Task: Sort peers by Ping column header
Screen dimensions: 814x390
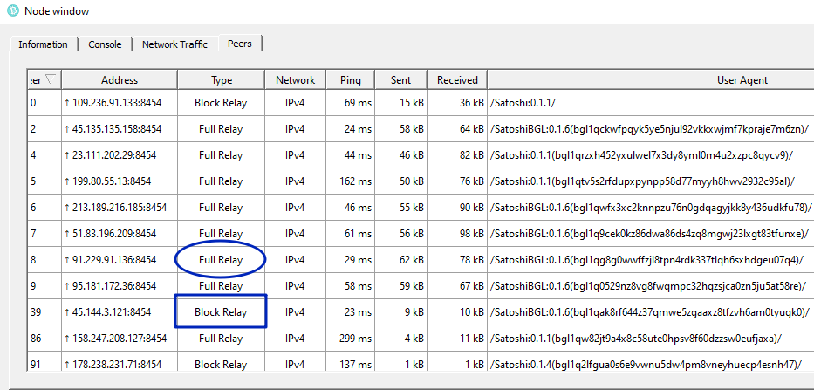Action: [x=351, y=80]
